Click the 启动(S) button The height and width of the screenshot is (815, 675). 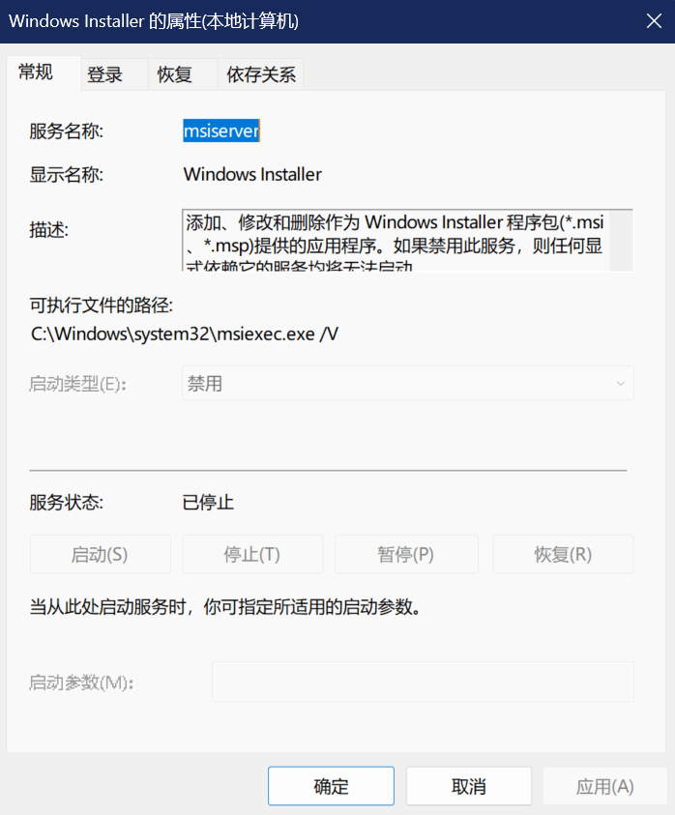pos(100,554)
